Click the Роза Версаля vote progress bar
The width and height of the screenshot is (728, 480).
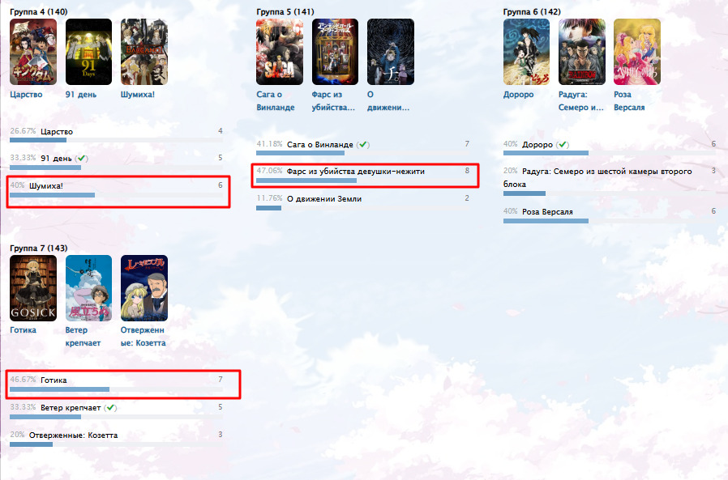tap(546, 221)
